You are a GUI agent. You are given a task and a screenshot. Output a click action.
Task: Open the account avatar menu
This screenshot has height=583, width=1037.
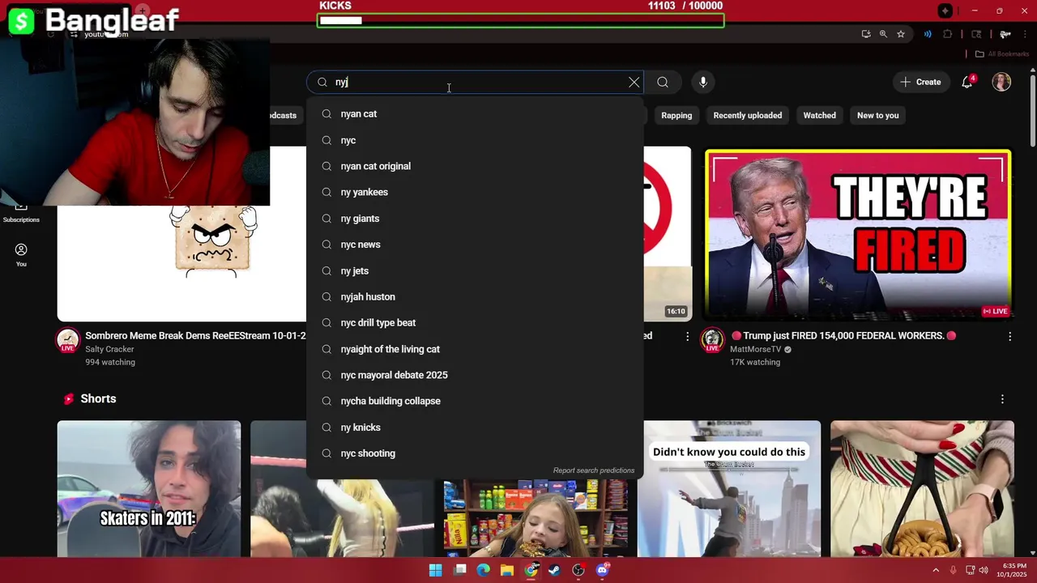click(1002, 82)
